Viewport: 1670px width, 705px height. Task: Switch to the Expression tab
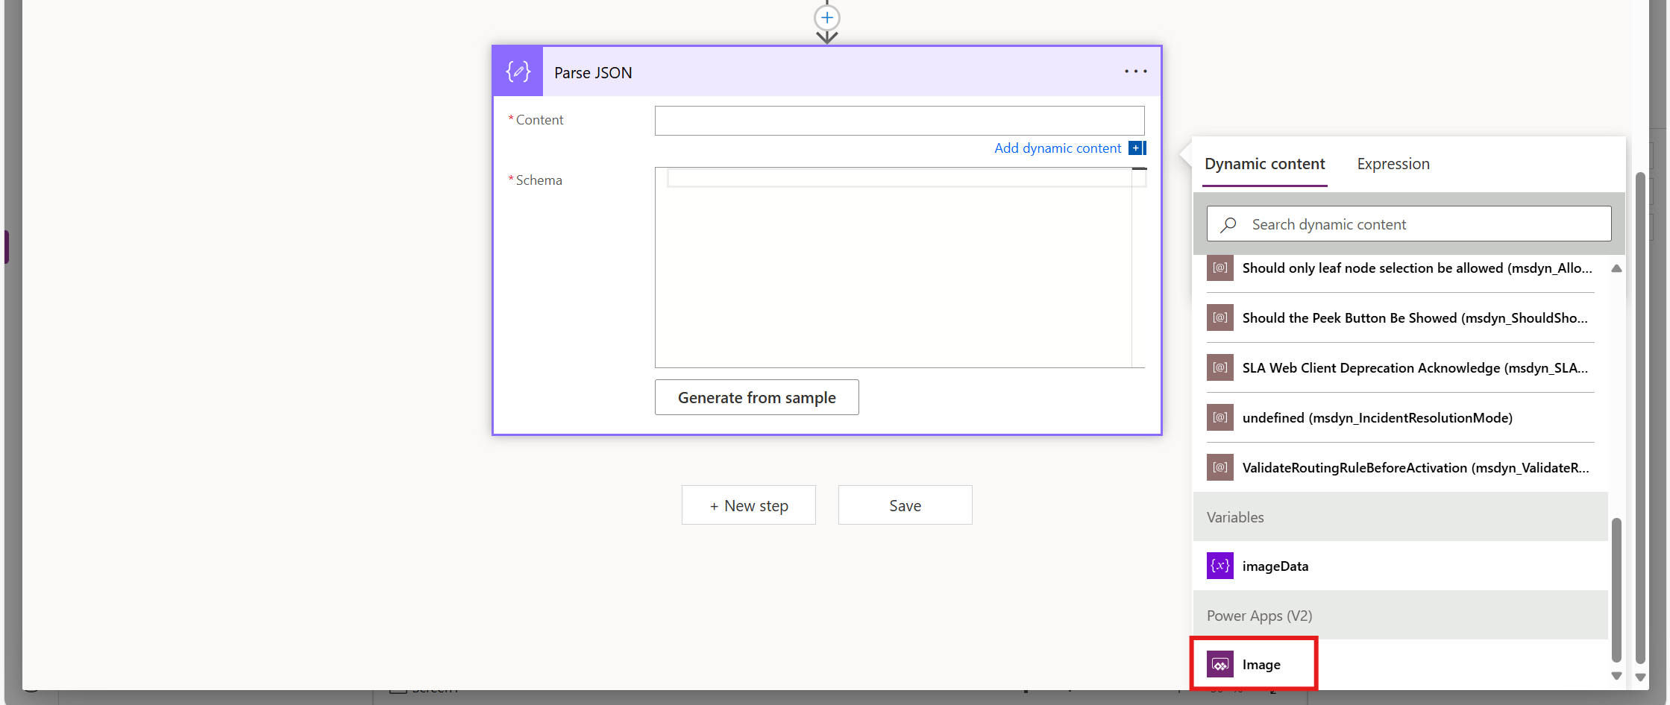tap(1393, 164)
